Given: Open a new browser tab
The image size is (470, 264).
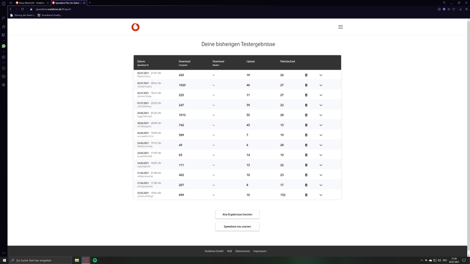Looking at the screenshot, I should pyautogui.click(x=89, y=3).
